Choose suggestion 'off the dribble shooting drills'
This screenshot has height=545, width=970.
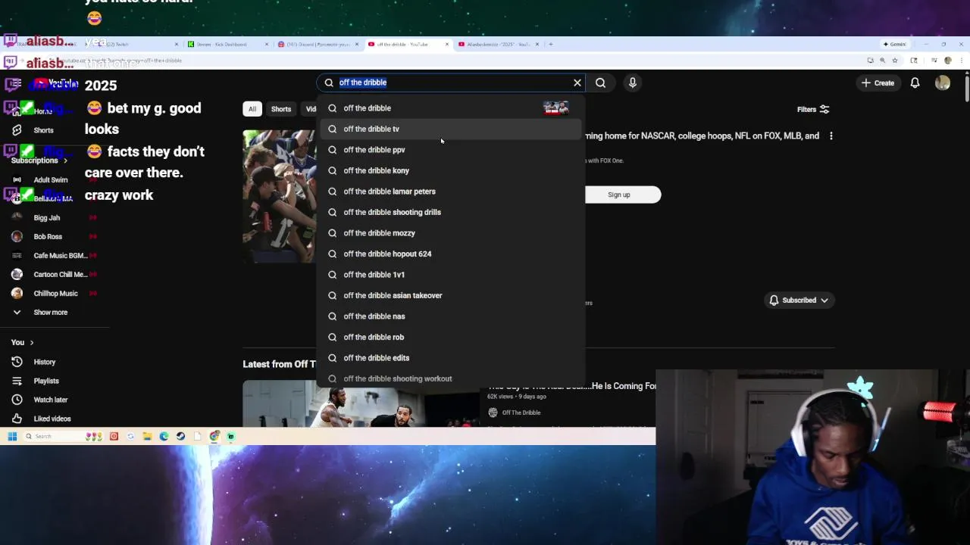(451, 212)
